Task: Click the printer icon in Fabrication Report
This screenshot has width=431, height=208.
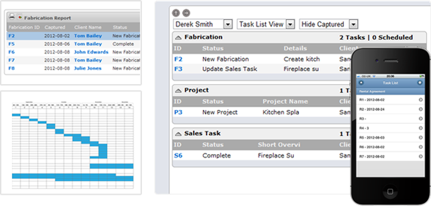Action: pos(12,17)
